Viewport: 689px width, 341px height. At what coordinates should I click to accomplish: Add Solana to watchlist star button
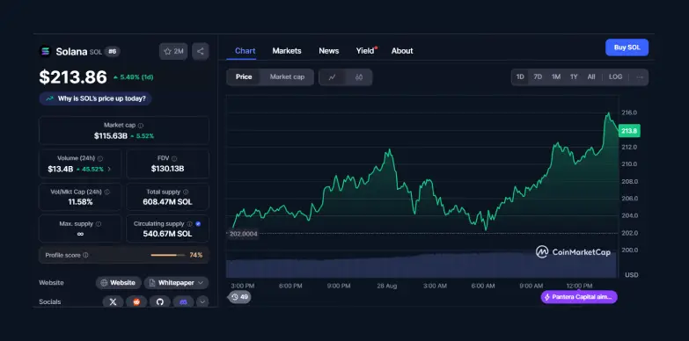coord(173,51)
